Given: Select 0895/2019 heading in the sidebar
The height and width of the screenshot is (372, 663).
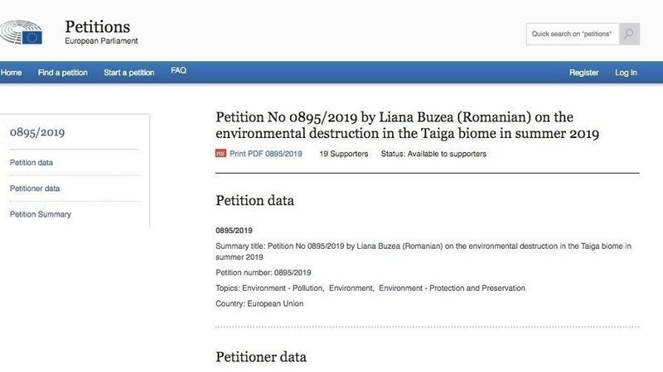Looking at the screenshot, I should pos(37,132).
